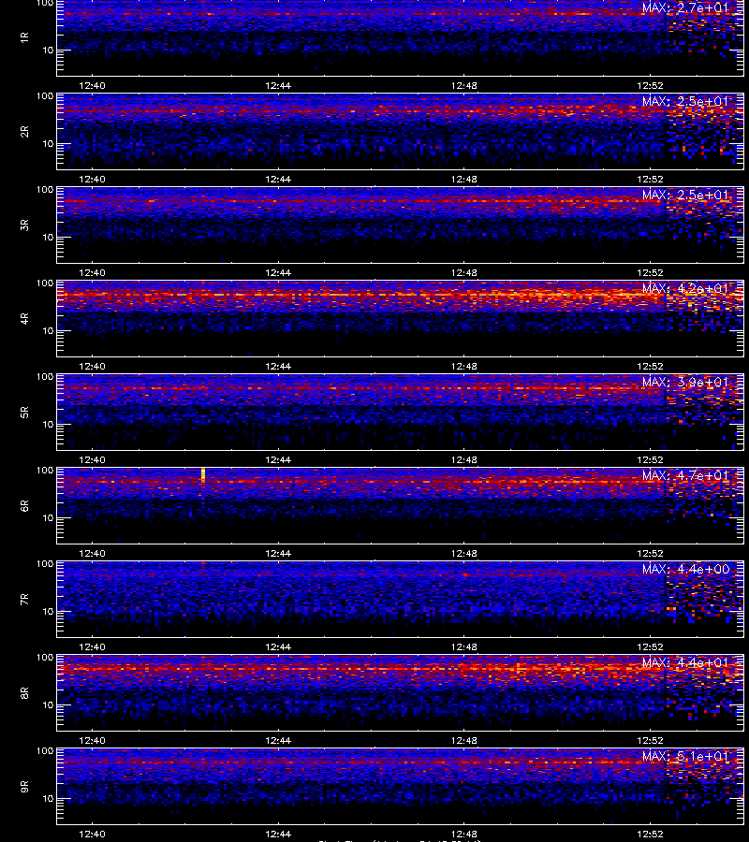Click the 12:48 tick label of the 4R panel

tap(463, 366)
